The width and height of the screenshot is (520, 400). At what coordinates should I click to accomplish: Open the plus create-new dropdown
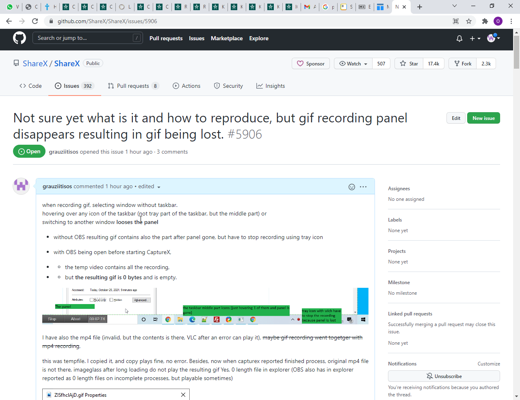(474, 38)
